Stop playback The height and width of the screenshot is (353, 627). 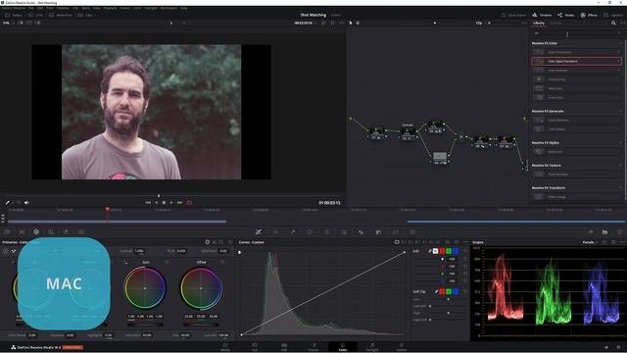164,203
